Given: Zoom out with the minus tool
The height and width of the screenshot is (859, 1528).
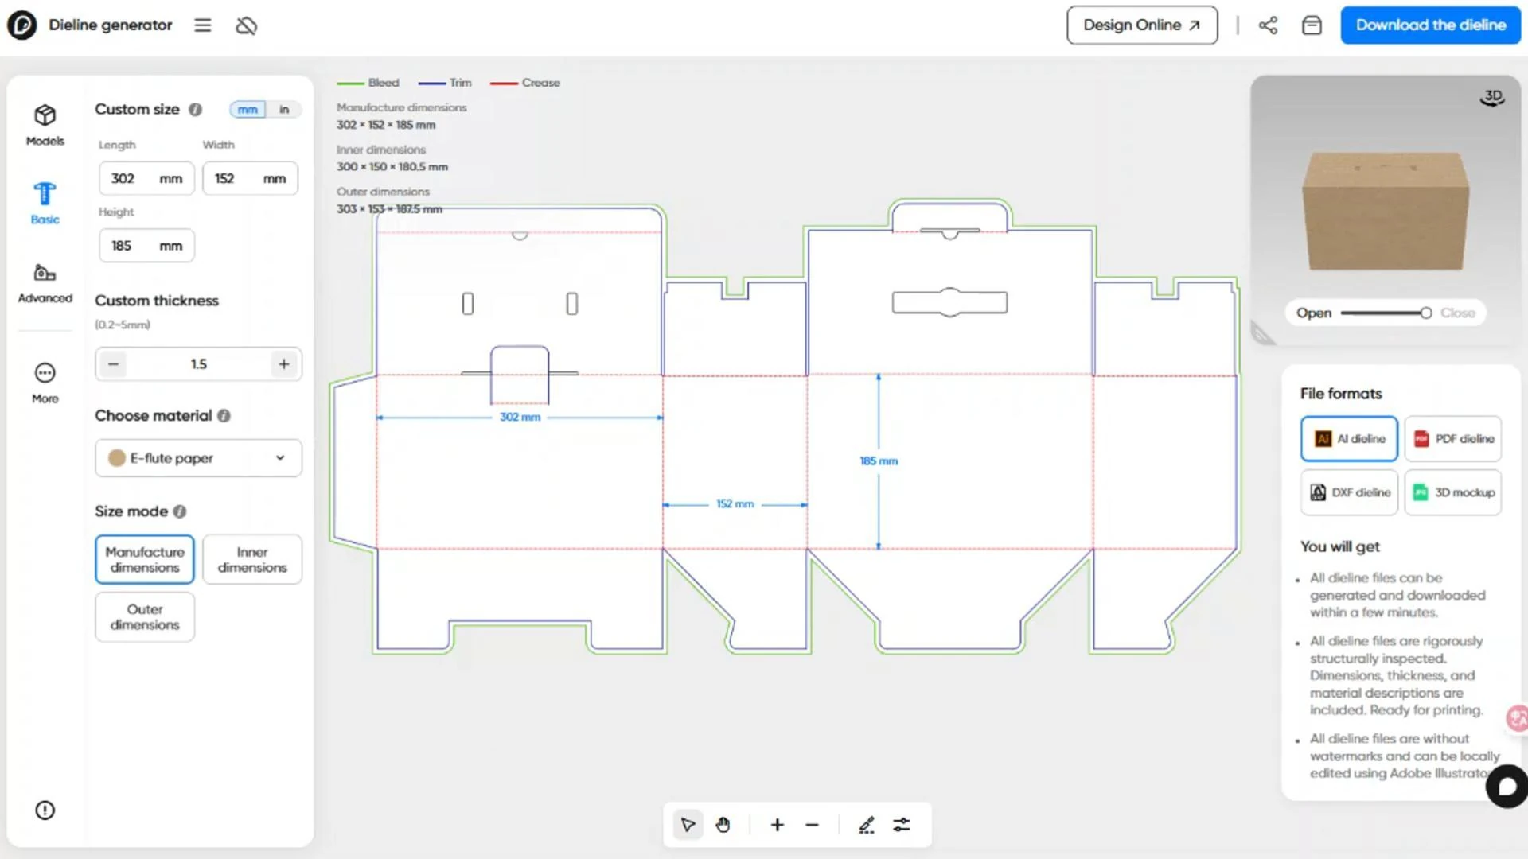Looking at the screenshot, I should [x=812, y=825].
